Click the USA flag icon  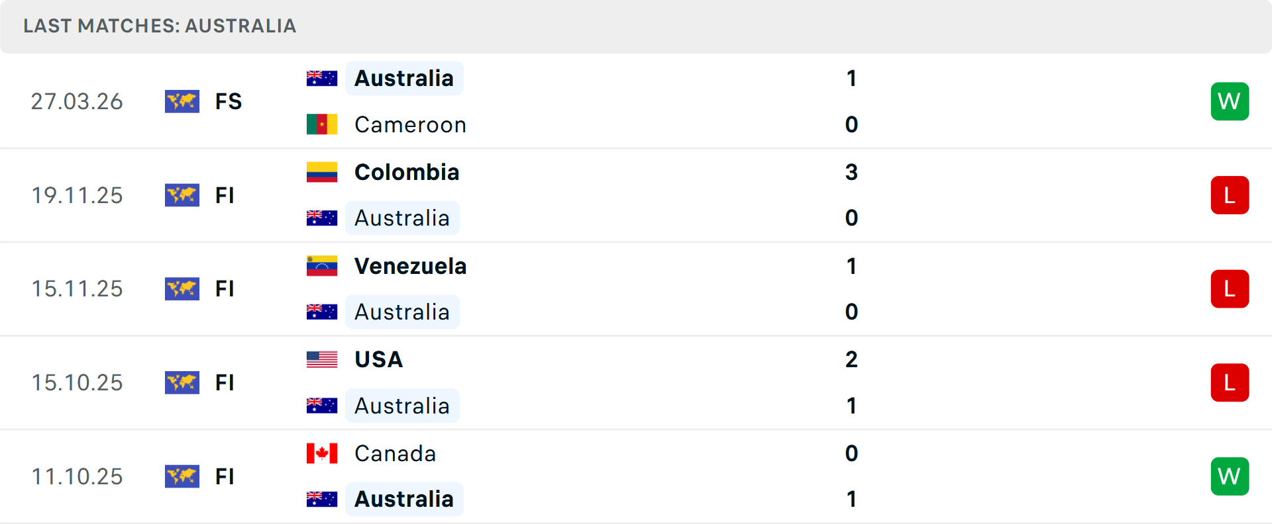pyautogui.click(x=322, y=359)
